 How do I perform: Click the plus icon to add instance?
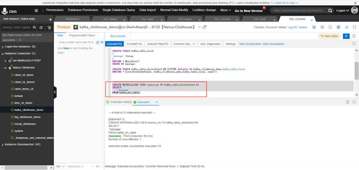coord(50,19)
